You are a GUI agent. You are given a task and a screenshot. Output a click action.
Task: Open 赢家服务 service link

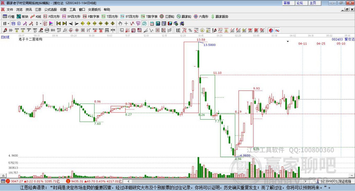pyautogui.click(x=219, y=17)
